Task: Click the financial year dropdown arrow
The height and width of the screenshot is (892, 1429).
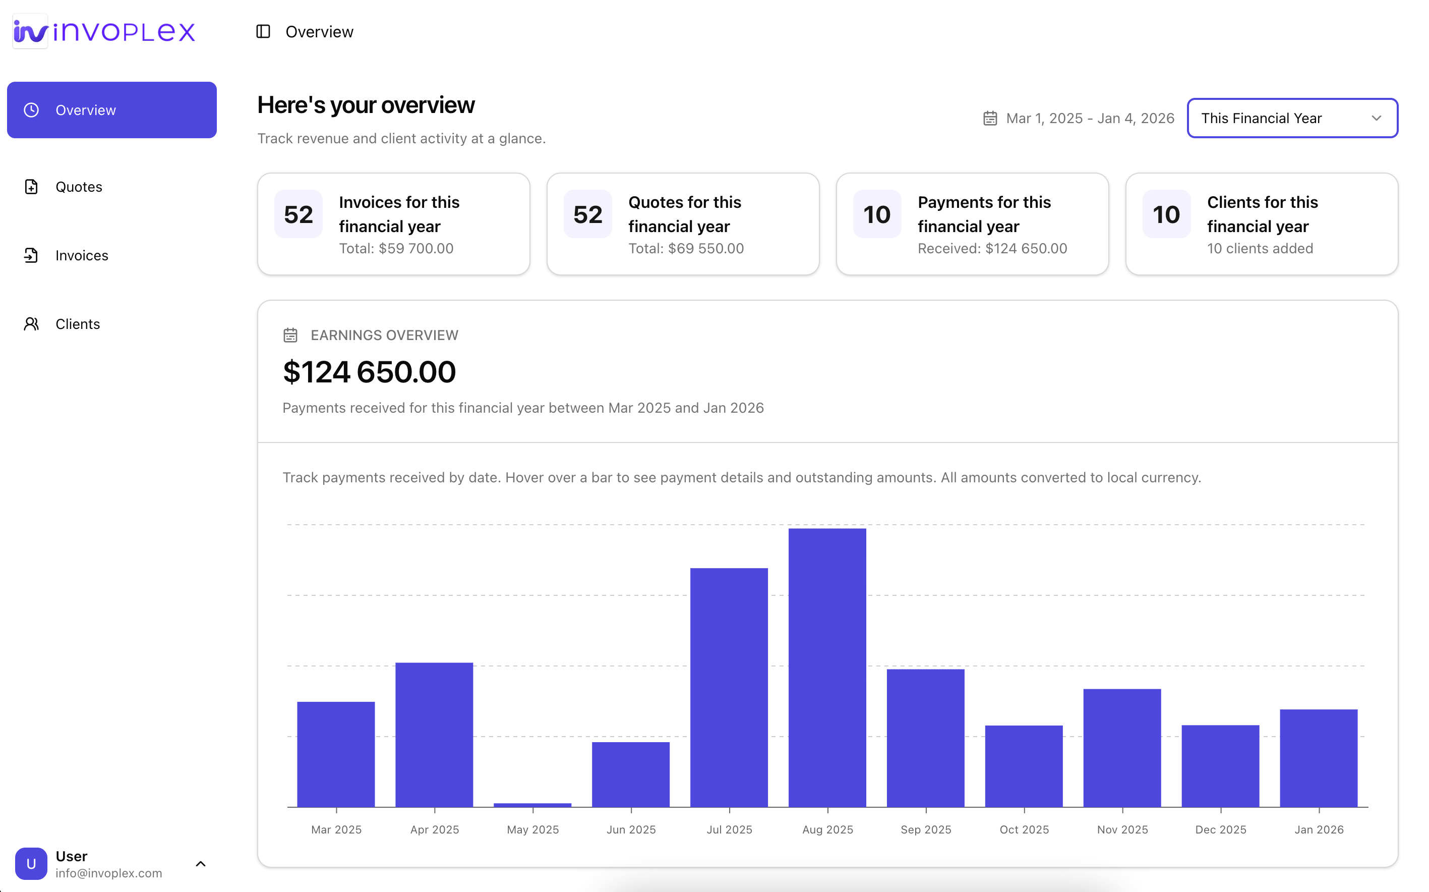Action: tap(1377, 118)
